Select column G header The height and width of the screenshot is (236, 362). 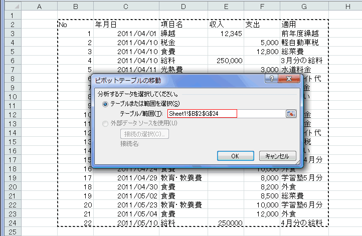tap(304, 6)
